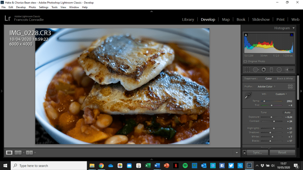Switch to the Library module

tap(188, 19)
